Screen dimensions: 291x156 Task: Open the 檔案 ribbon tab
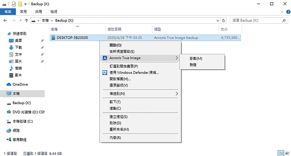(8, 12)
